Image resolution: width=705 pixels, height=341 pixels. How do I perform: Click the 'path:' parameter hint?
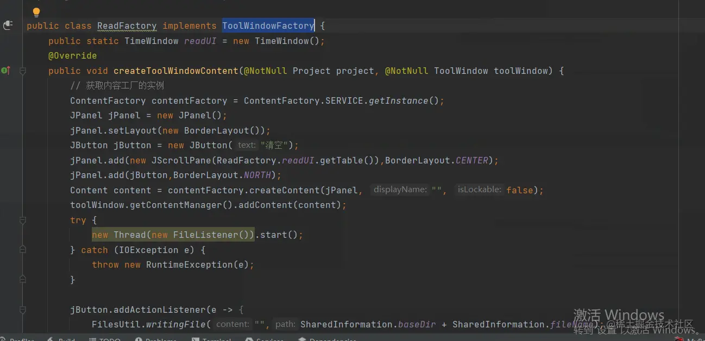[x=285, y=324]
